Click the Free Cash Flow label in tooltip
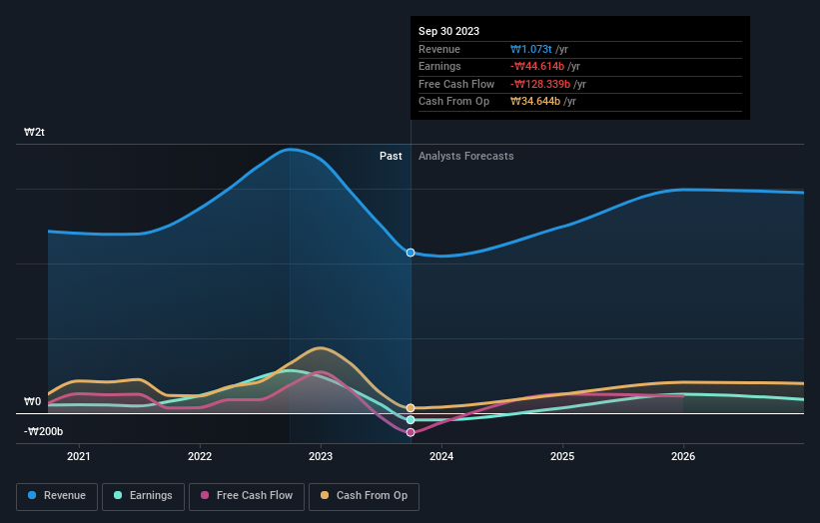The width and height of the screenshot is (820, 523). 456,84
